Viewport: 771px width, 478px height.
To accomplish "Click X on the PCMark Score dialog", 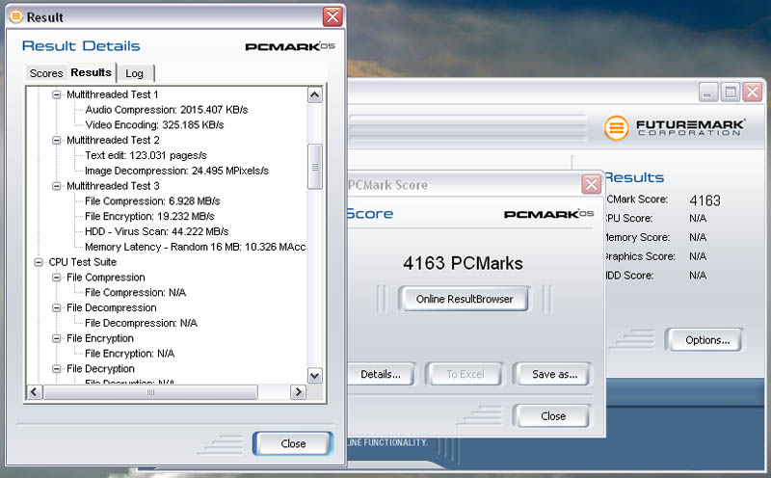I will click(591, 185).
